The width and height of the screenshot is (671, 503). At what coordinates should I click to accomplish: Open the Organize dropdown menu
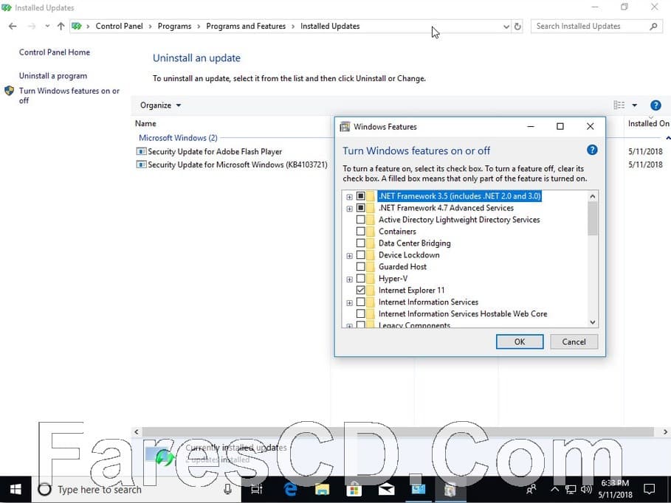[x=160, y=105]
